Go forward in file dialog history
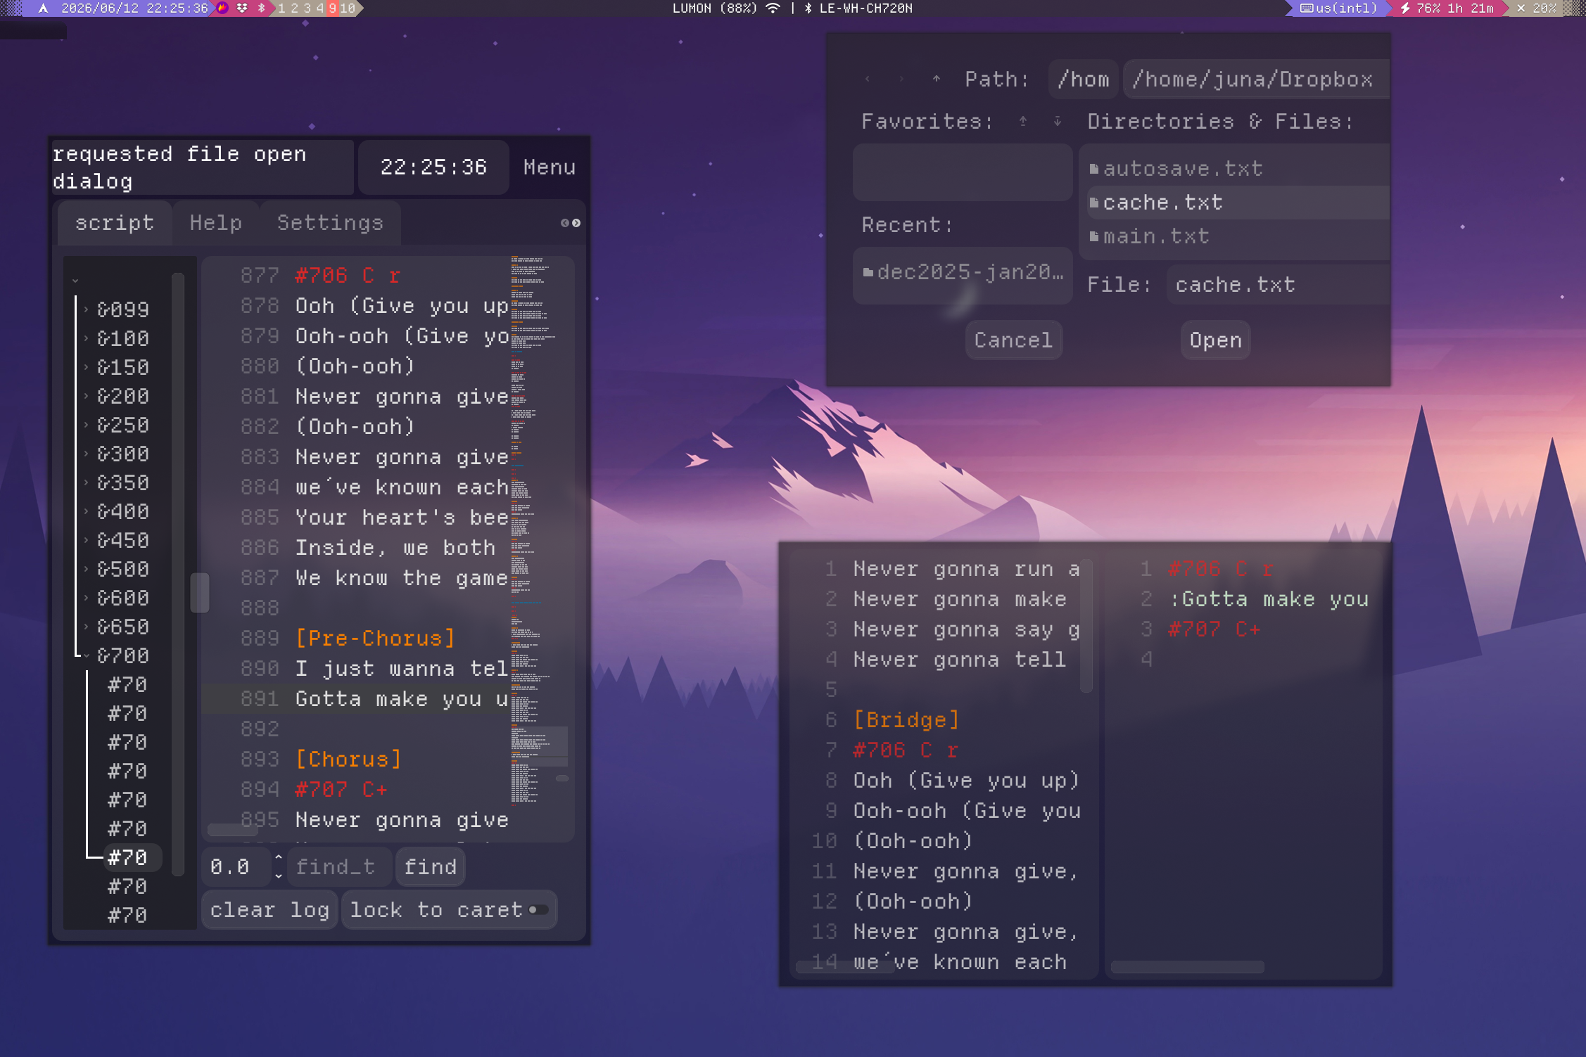Image resolution: width=1586 pixels, height=1057 pixels. (901, 79)
